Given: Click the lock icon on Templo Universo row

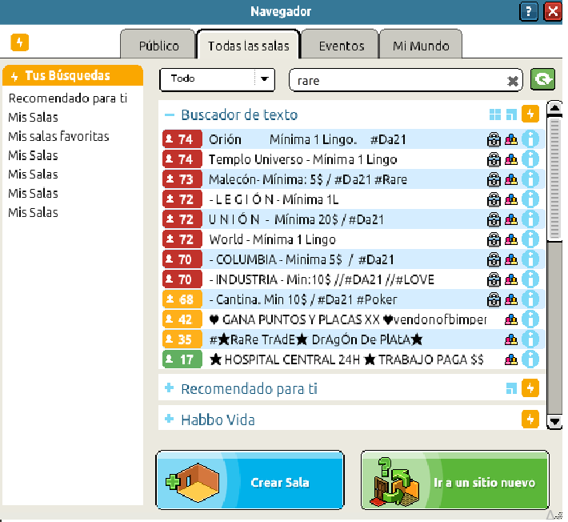Looking at the screenshot, I should pos(494,159).
